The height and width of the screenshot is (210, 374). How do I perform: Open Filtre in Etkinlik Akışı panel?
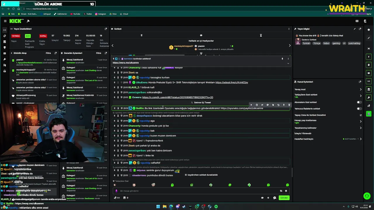48,53
